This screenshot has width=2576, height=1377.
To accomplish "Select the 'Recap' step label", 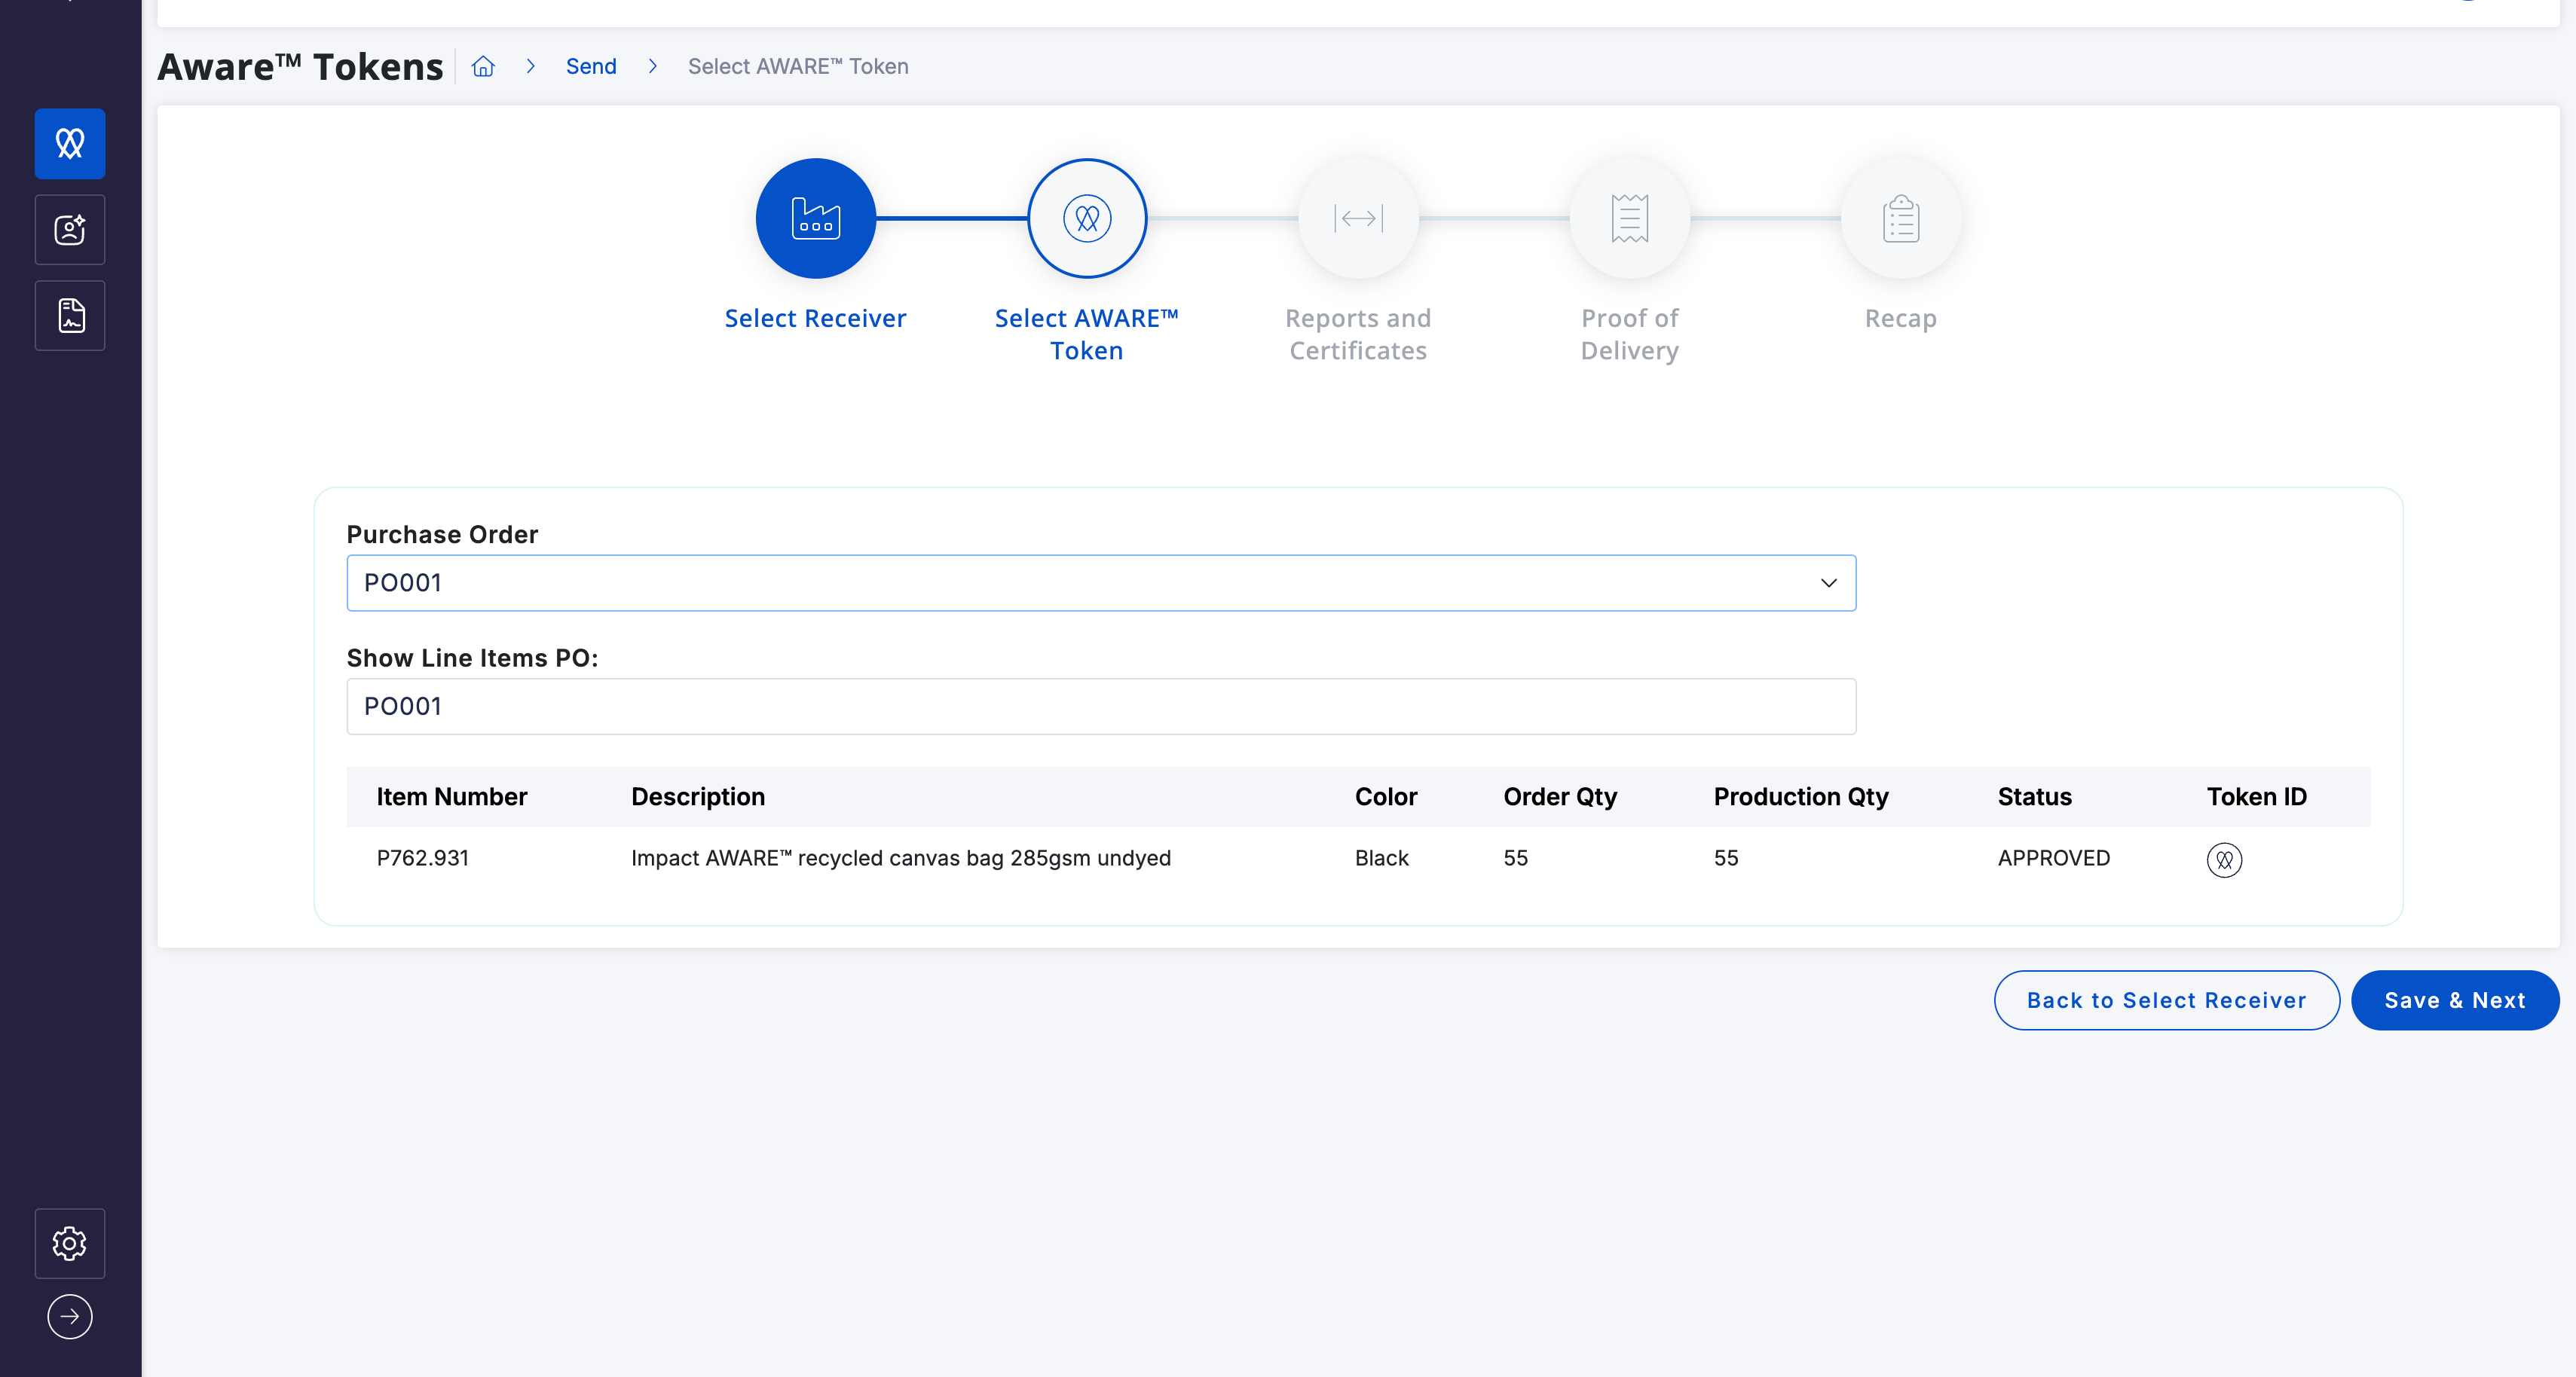I will point(1901,319).
